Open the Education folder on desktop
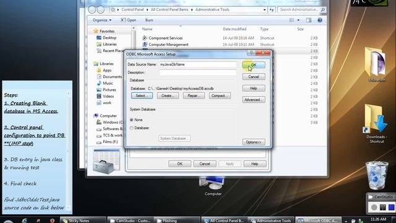The width and height of the screenshot is (396, 223). 377,64
